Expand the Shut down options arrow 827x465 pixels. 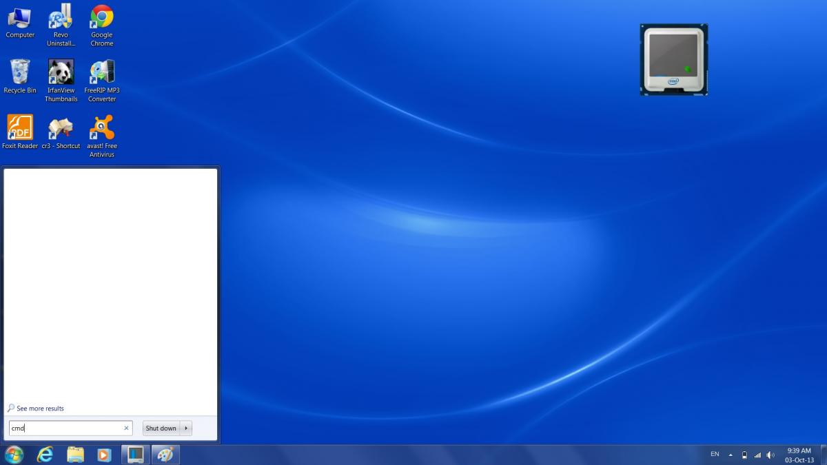(x=186, y=428)
